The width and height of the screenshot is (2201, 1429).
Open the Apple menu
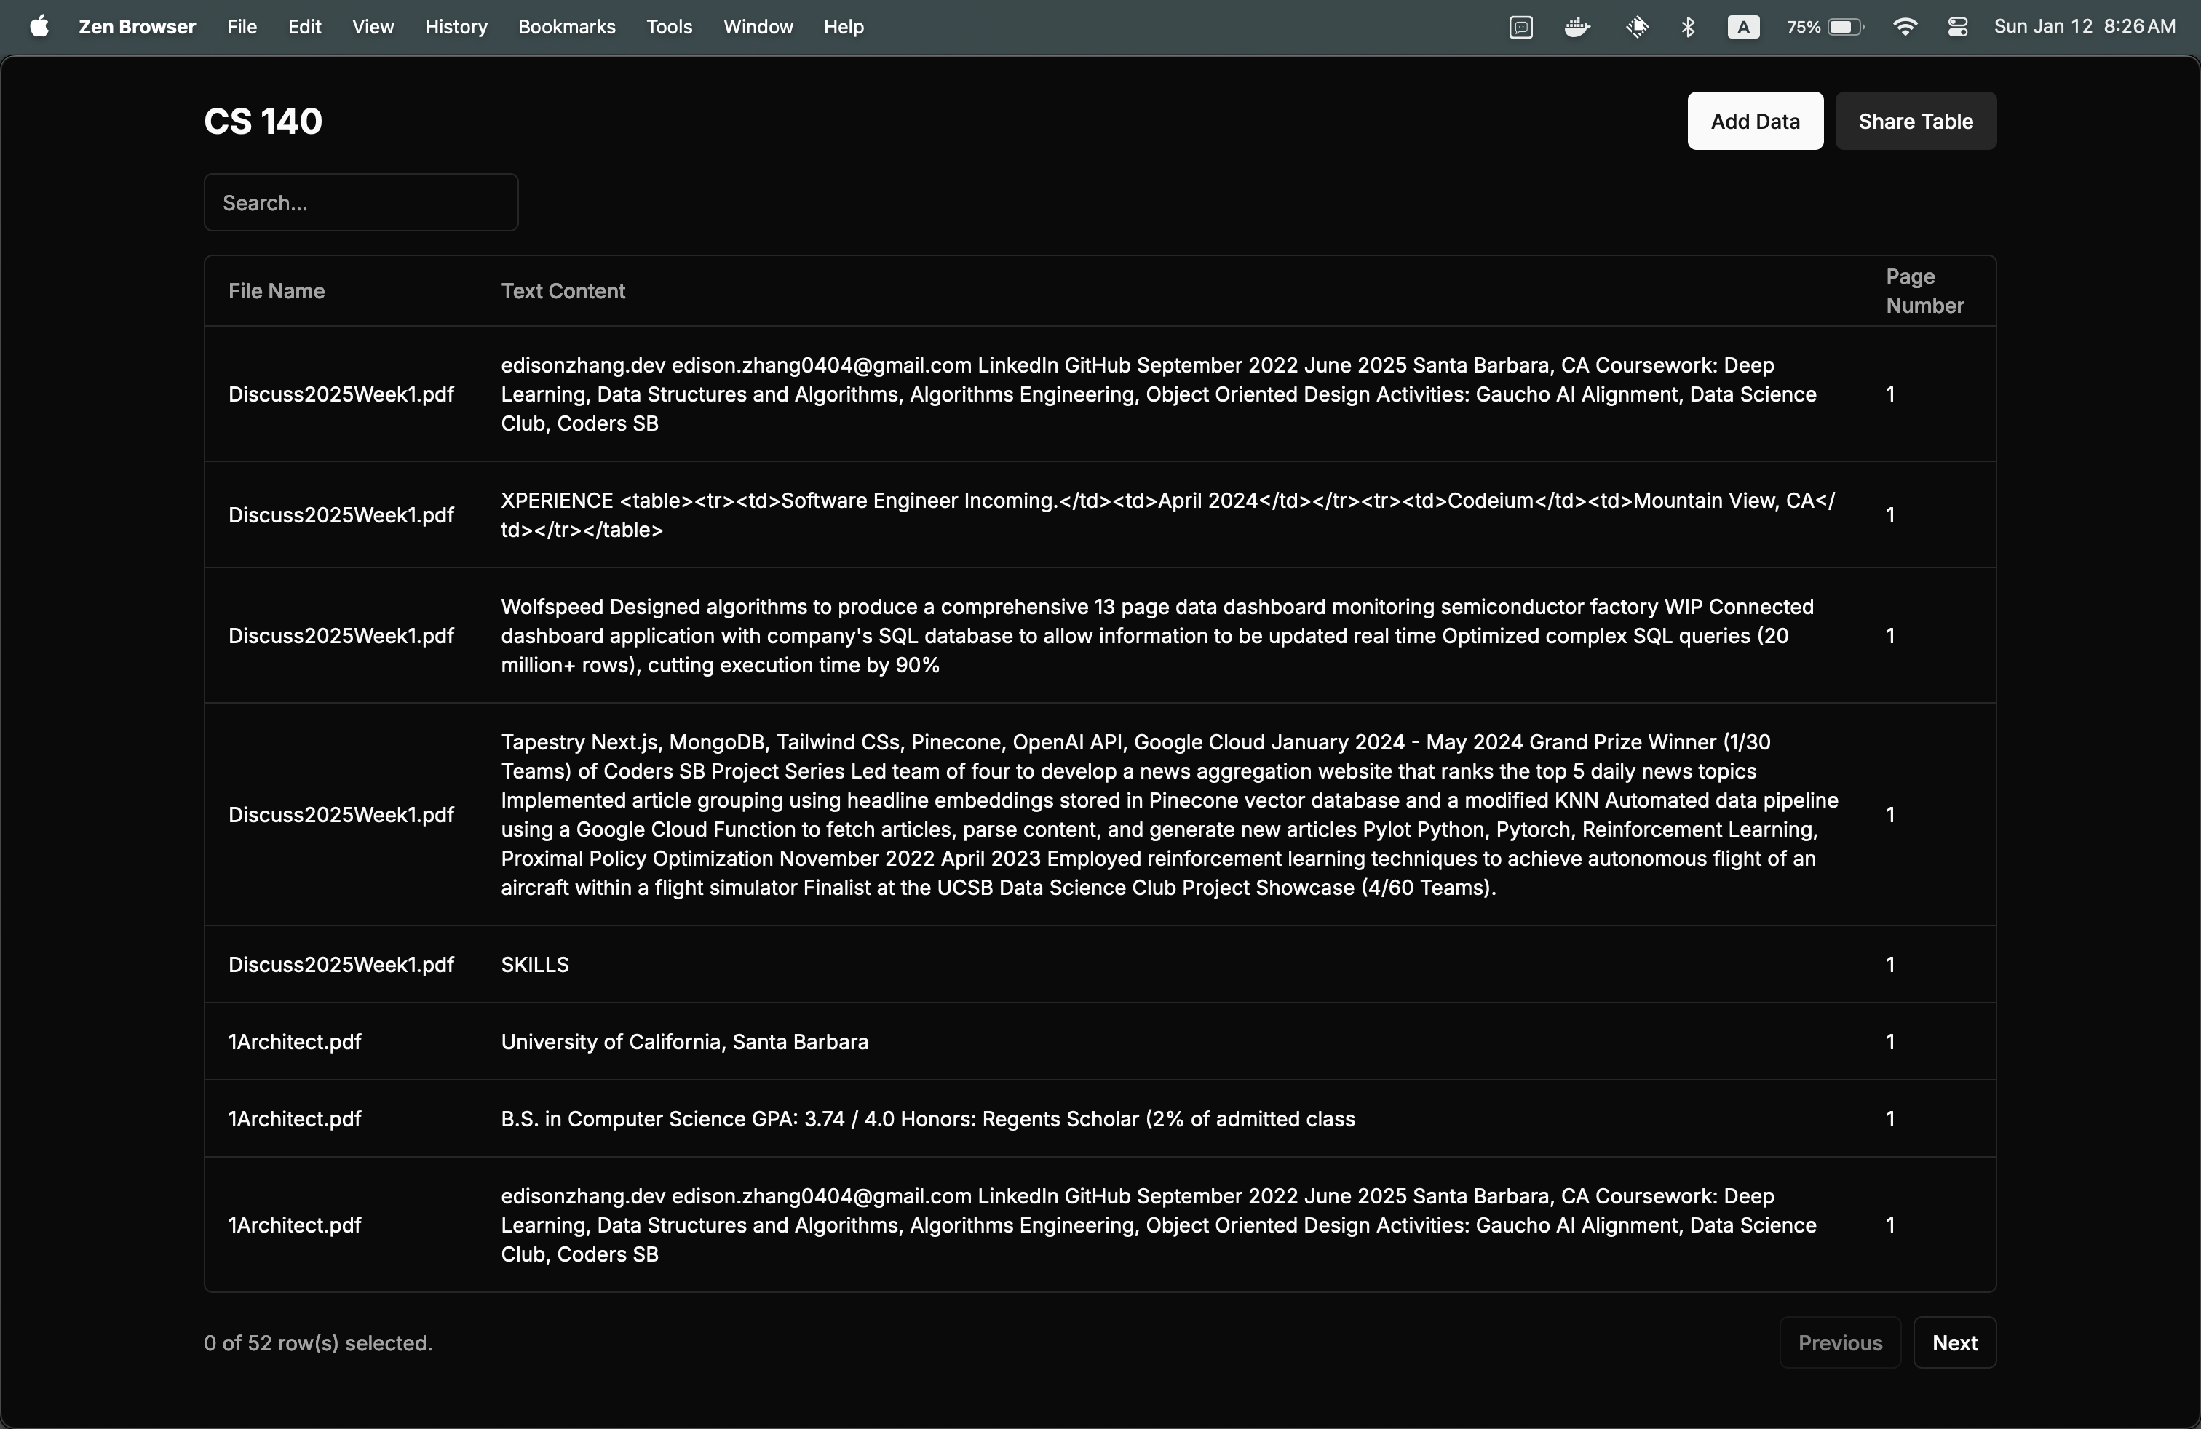[x=39, y=27]
